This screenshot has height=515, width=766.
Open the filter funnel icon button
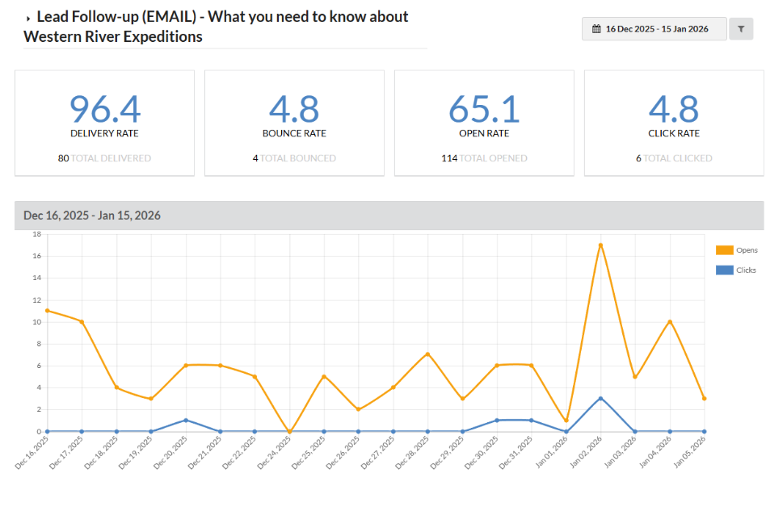[x=741, y=29]
